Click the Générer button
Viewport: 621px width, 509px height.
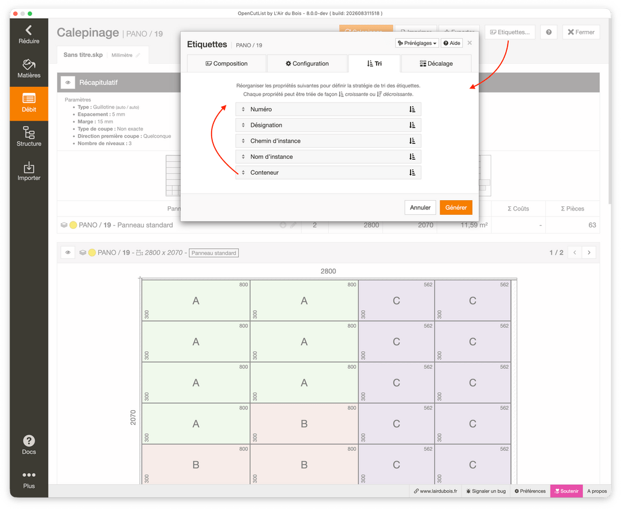click(456, 207)
